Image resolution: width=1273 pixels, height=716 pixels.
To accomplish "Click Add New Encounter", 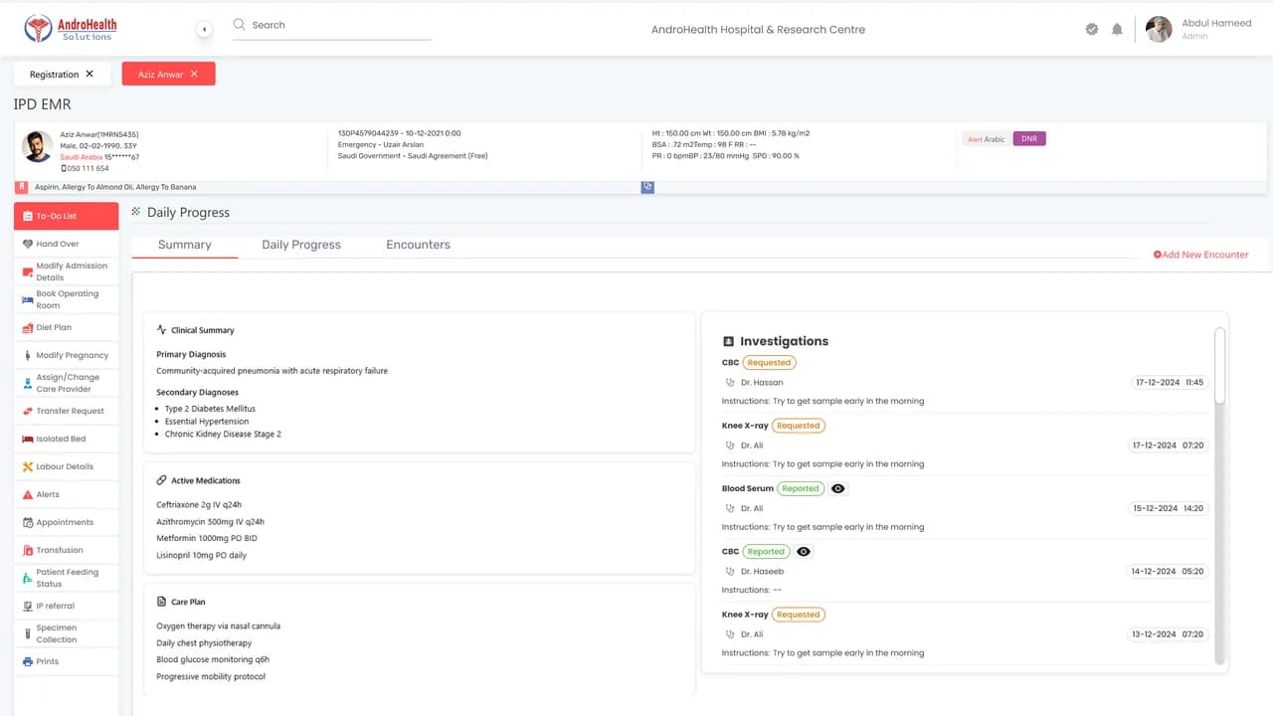I will [x=1201, y=255].
